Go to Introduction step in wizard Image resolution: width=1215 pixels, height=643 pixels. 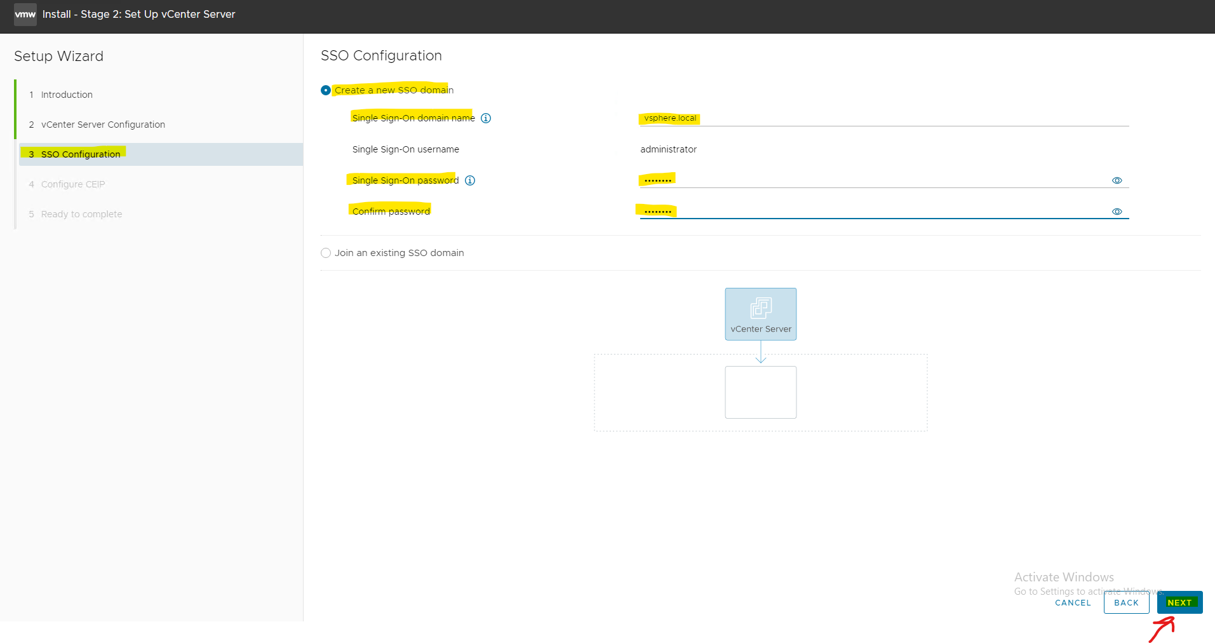coord(67,95)
